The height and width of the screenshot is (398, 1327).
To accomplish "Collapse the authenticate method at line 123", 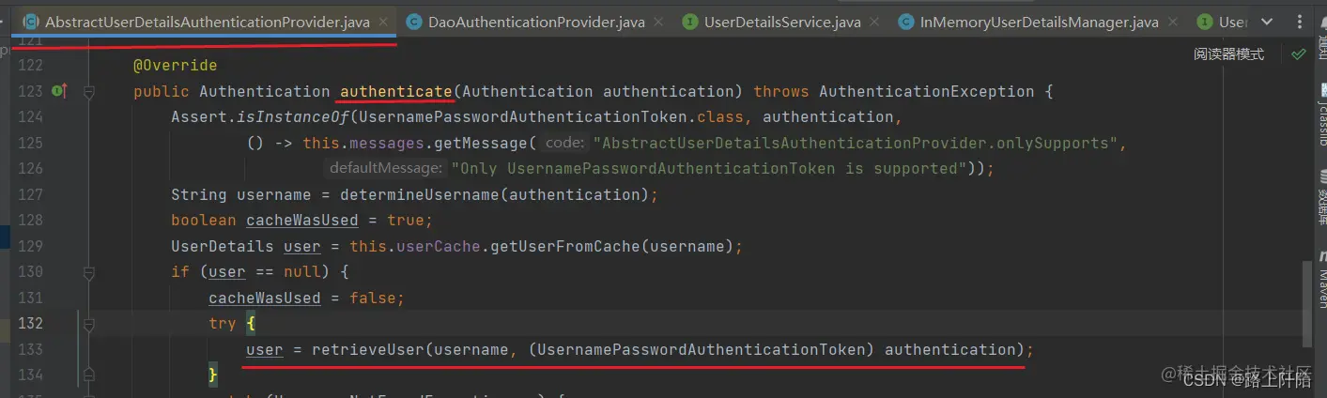I will tap(89, 92).
